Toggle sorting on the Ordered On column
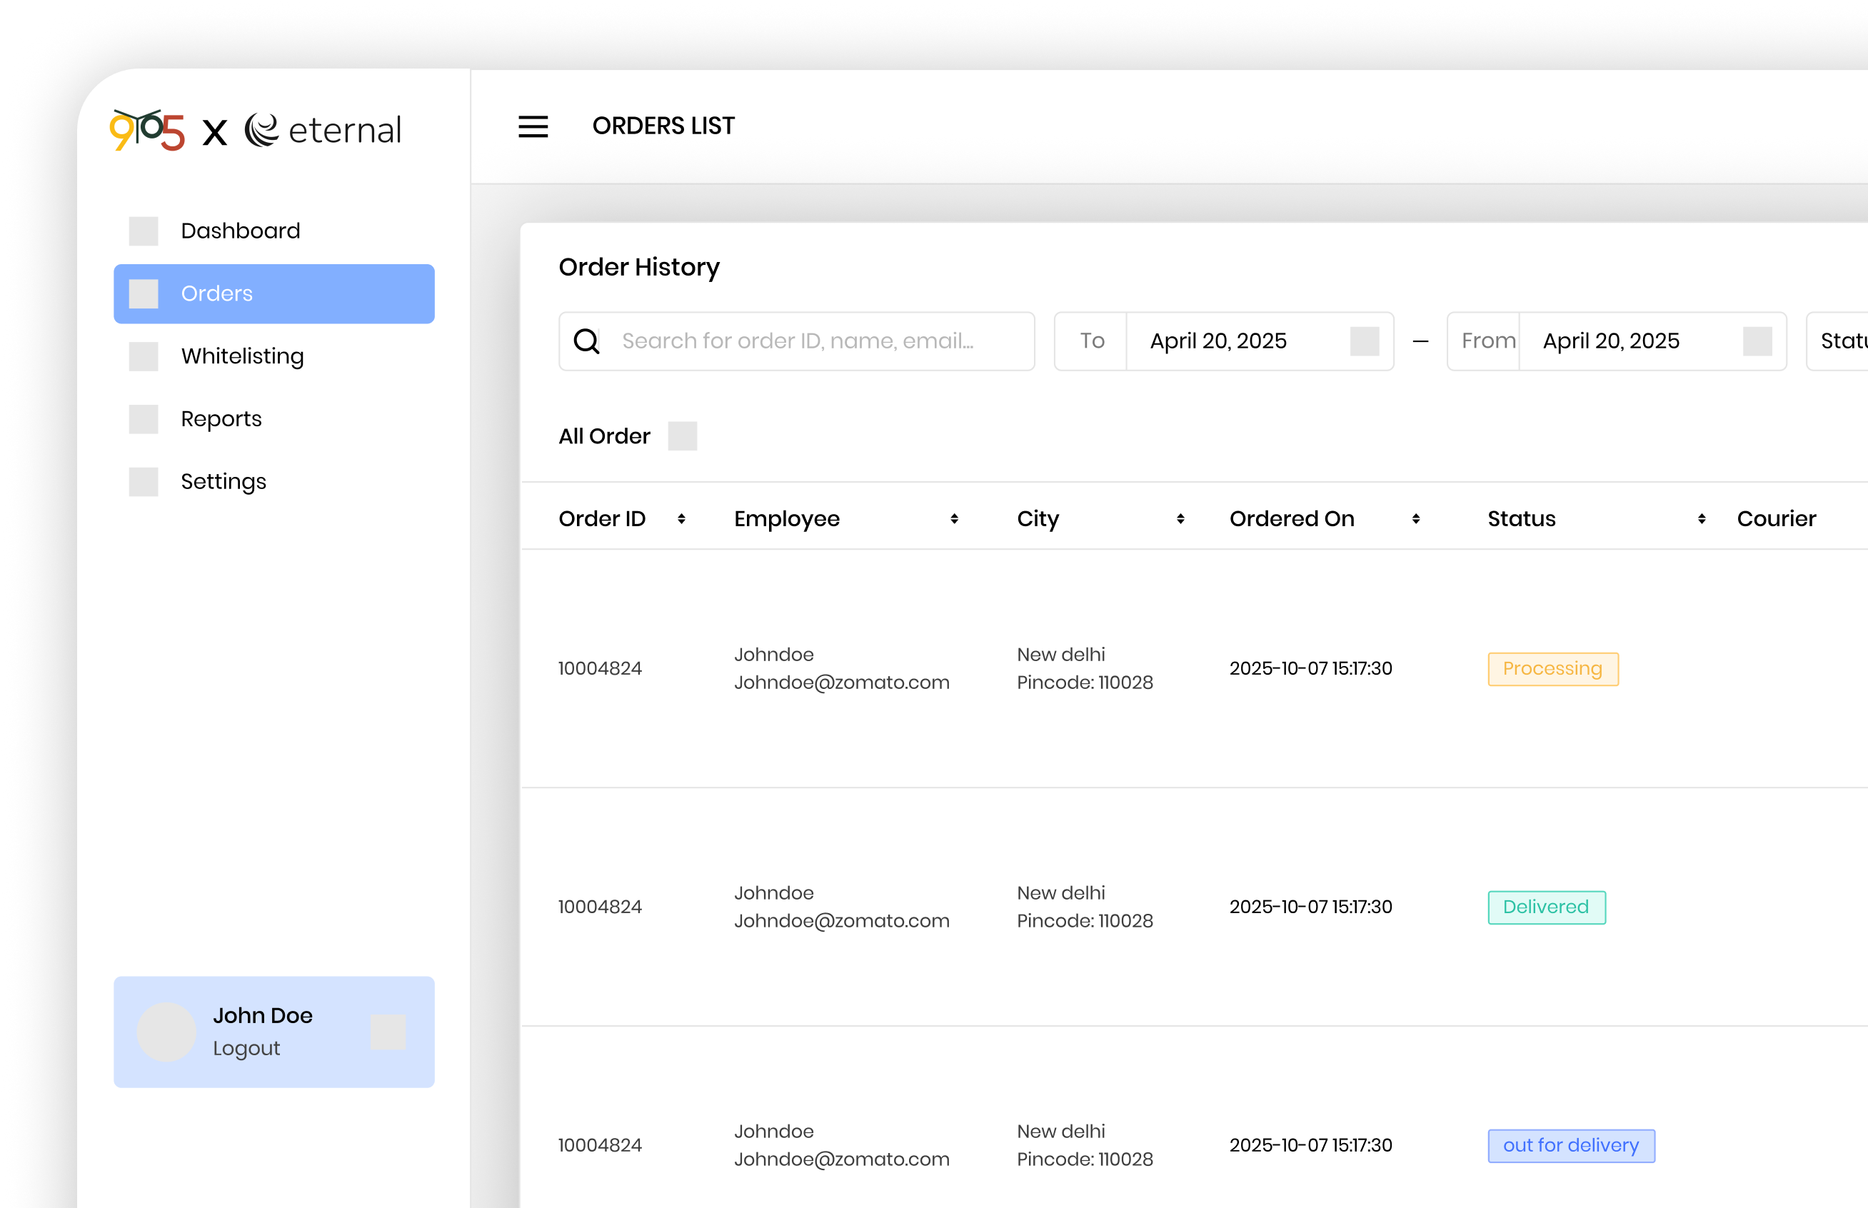 pos(1415,519)
